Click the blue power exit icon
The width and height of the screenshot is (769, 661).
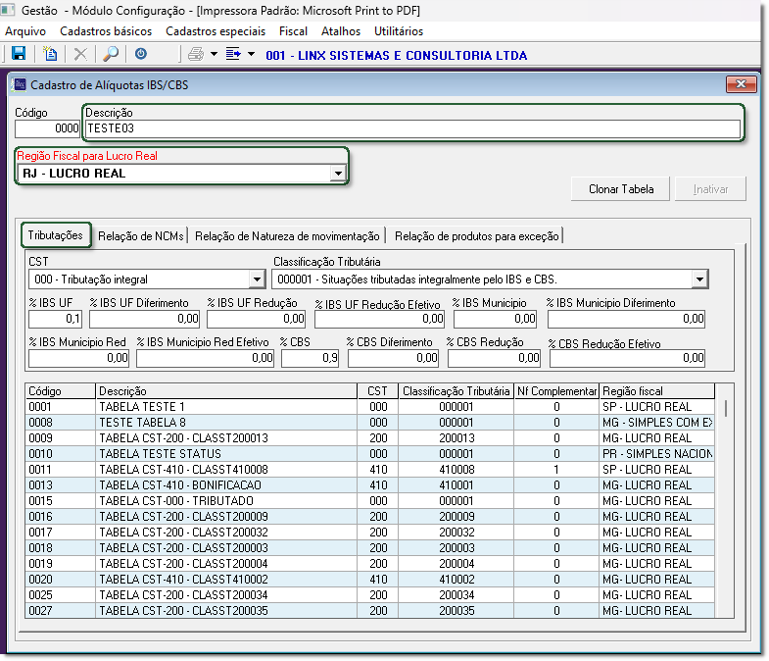click(x=141, y=55)
